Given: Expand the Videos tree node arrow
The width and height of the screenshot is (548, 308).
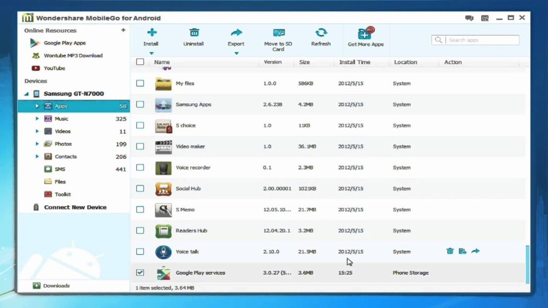Looking at the screenshot, I should pos(37,132).
